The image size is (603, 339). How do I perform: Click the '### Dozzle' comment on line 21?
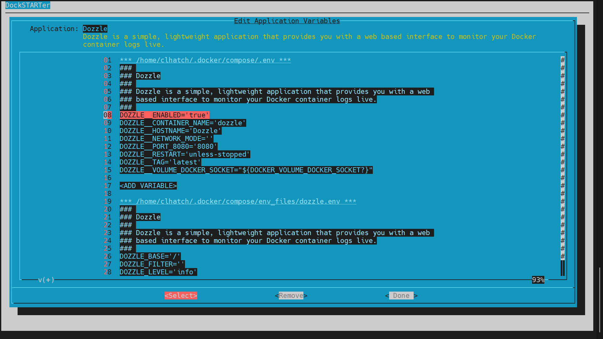(140, 217)
